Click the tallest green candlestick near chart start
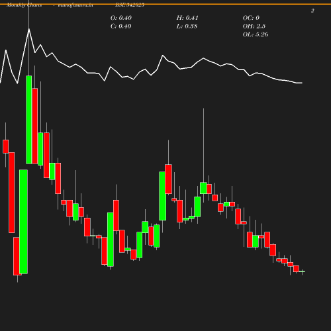The image size is (331, 331). [23, 222]
